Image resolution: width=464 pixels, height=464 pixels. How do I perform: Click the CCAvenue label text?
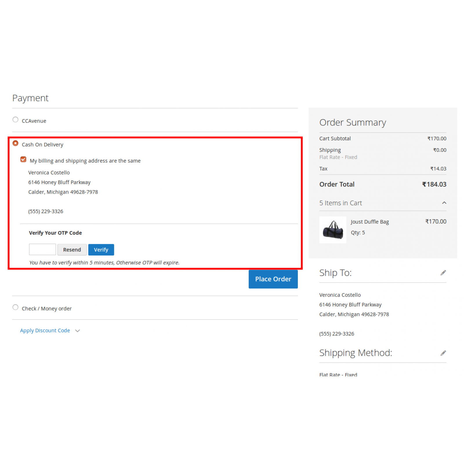(34, 121)
